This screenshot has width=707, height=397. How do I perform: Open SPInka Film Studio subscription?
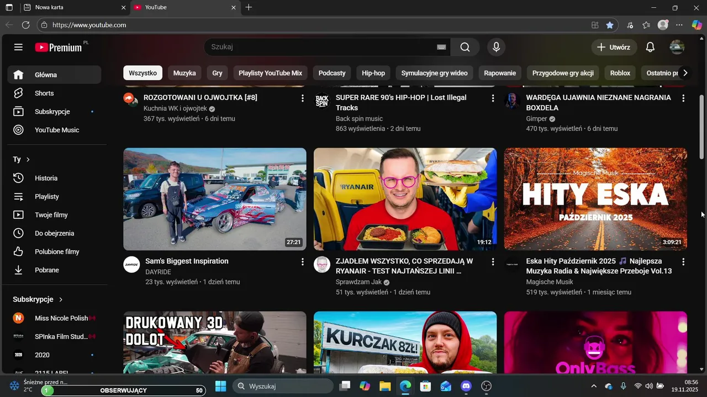[x=54, y=336]
